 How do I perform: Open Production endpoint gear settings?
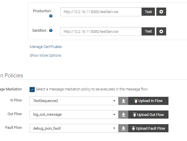[161, 12]
